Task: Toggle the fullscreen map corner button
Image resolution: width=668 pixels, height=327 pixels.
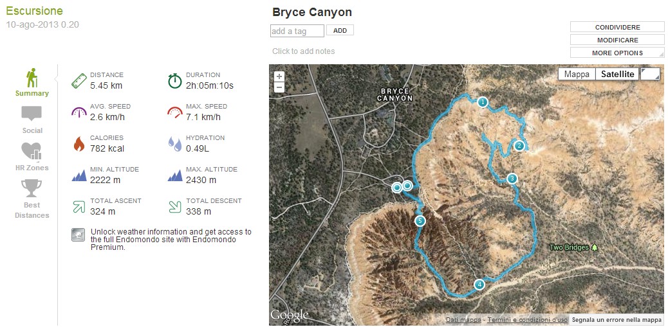Action: (650, 74)
